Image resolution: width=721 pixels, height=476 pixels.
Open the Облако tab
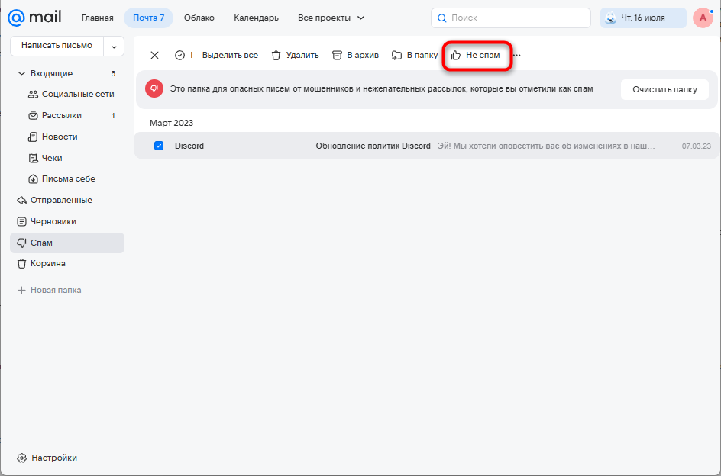199,18
